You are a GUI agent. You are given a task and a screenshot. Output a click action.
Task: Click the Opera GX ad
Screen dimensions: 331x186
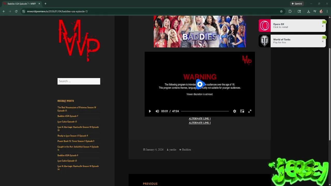click(x=292, y=26)
